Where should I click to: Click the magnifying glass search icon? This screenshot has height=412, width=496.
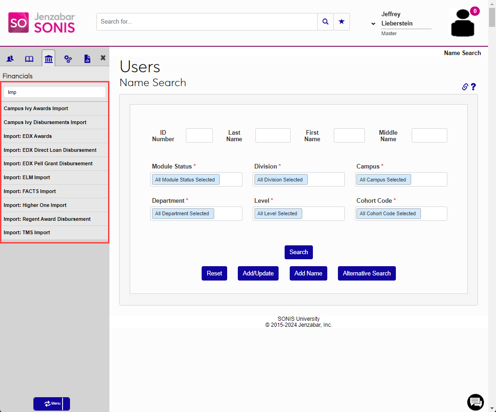[x=325, y=21]
